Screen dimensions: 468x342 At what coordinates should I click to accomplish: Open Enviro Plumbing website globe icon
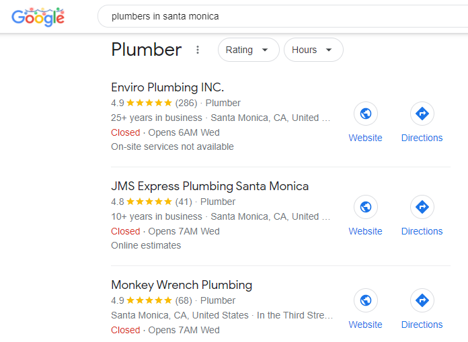(366, 114)
